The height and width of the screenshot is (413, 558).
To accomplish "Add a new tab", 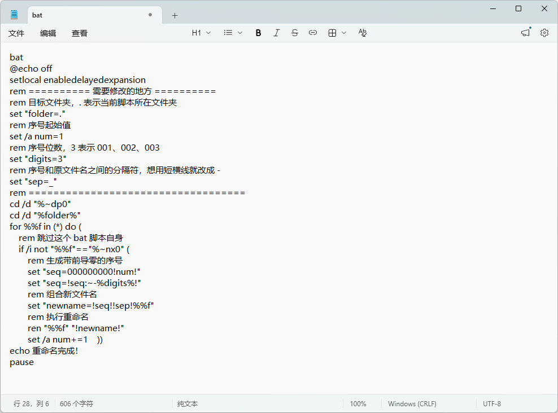I will pos(175,15).
